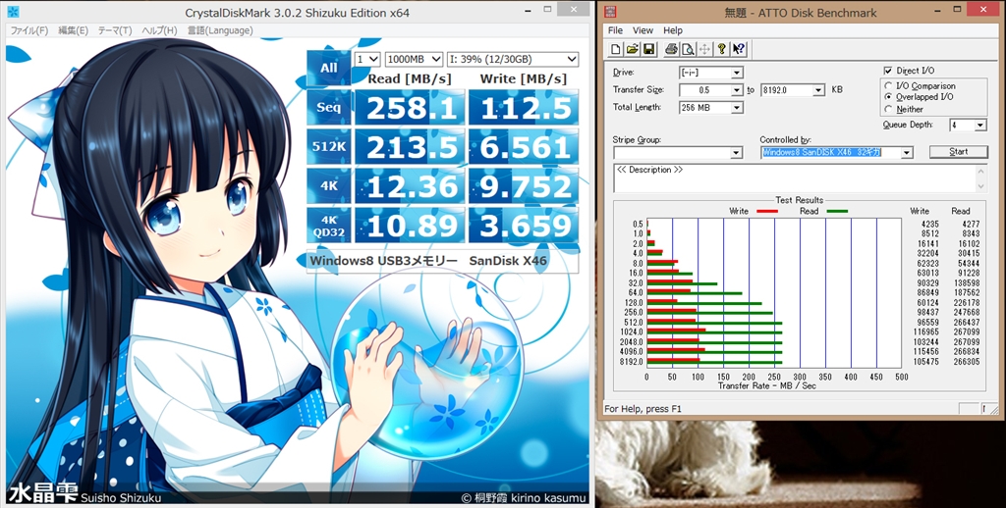The image size is (1006, 508).
Task: Click CrystalDiskMark comment field 'Windows8 USB3メモリー'
Action: click(442, 261)
